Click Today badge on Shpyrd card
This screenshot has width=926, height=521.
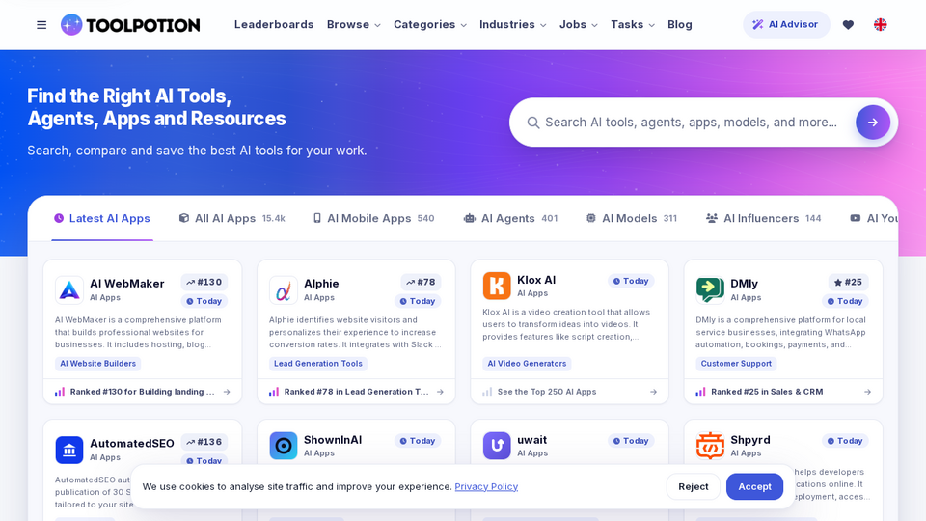(845, 441)
